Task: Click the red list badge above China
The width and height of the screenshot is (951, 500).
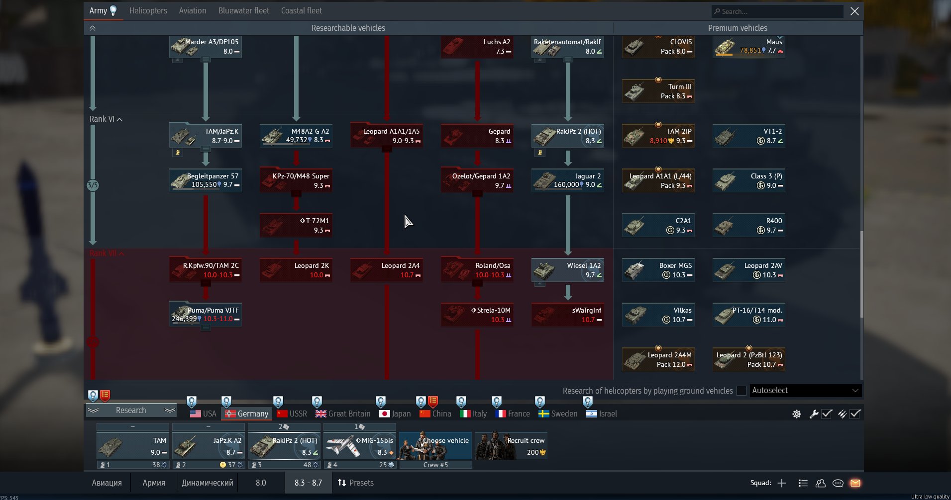Action: [433, 401]
